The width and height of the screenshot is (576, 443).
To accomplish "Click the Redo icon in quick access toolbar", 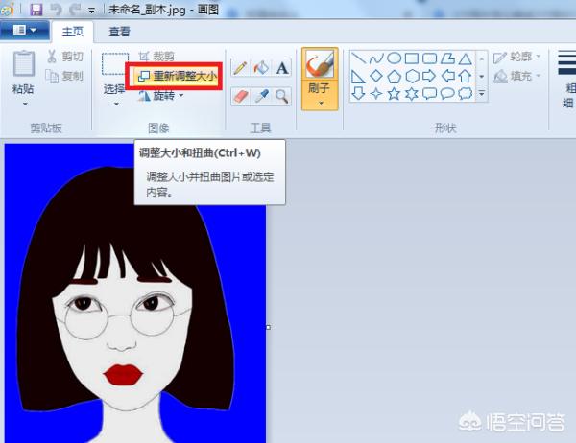I will click(x=76, y=10).
